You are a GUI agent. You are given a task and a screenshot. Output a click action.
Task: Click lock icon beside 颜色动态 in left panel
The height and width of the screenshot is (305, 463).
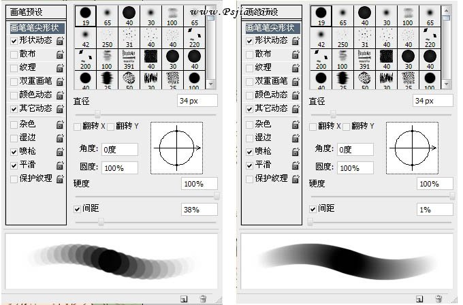click(x=60, y=95)
